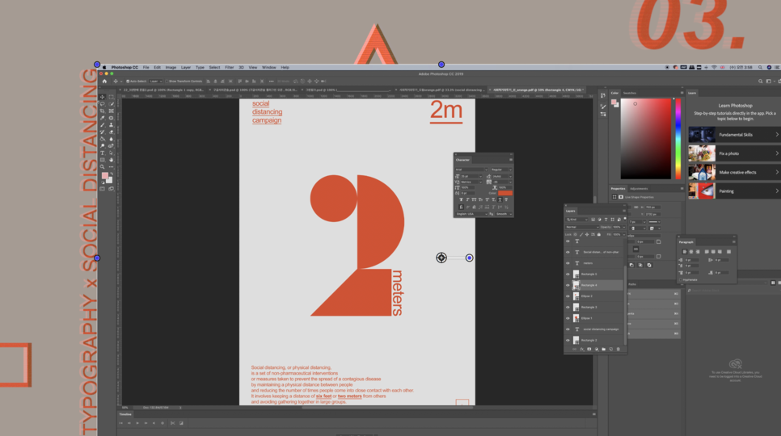The height and width of the screenshot is (436, 781).
Task: Open the Kind filter dropdown in Layers
Action: (576, 220)
